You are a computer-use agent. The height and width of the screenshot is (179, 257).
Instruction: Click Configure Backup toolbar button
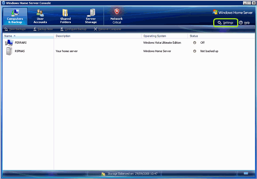click(73, 29)
